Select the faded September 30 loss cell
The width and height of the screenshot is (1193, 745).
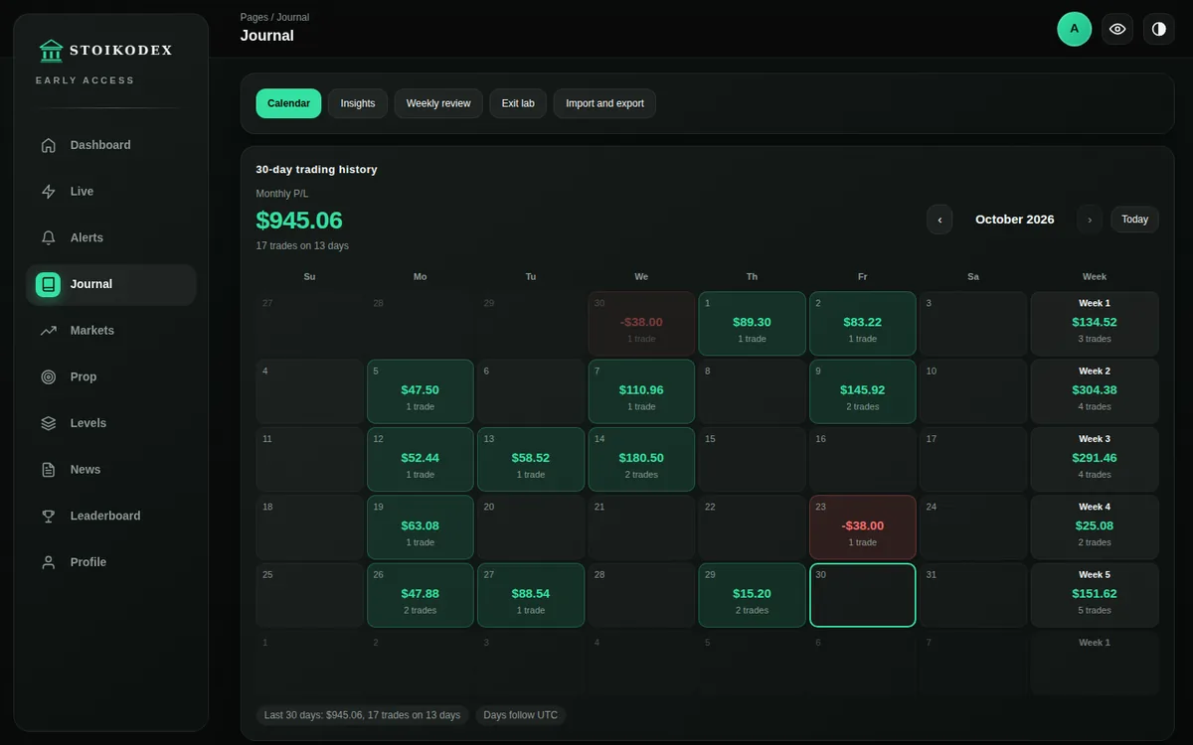[642, 323]
